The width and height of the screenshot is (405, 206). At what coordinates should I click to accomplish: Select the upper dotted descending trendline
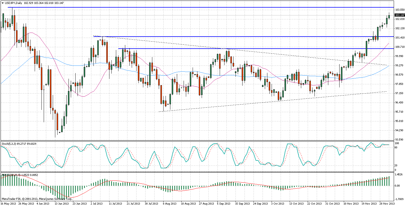click(282, 54)
